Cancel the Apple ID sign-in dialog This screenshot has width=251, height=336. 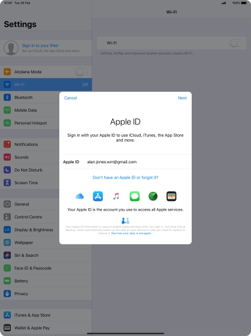(71, 98)
